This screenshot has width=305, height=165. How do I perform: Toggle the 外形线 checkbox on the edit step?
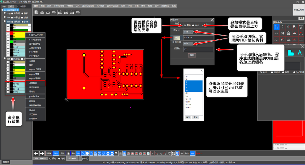12,22
